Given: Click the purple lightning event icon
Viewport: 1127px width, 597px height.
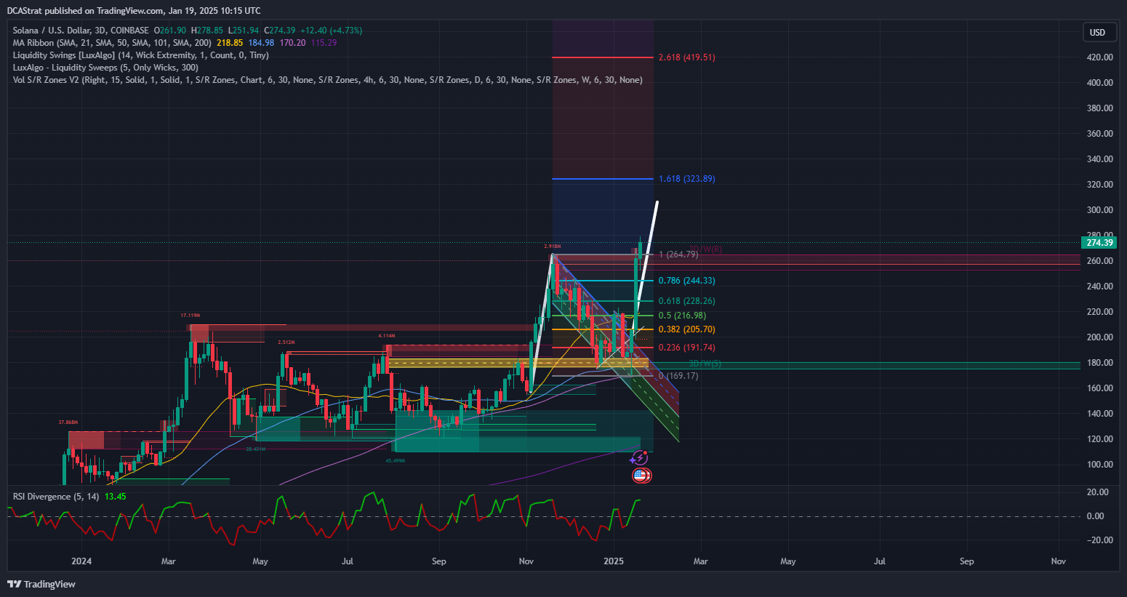Looking at the screenshot, I should click(x=639, y=458).
